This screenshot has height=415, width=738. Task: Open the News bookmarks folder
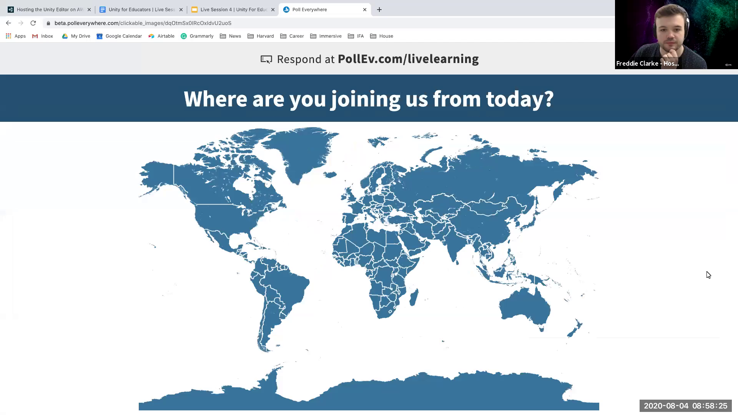pos(230,36)
